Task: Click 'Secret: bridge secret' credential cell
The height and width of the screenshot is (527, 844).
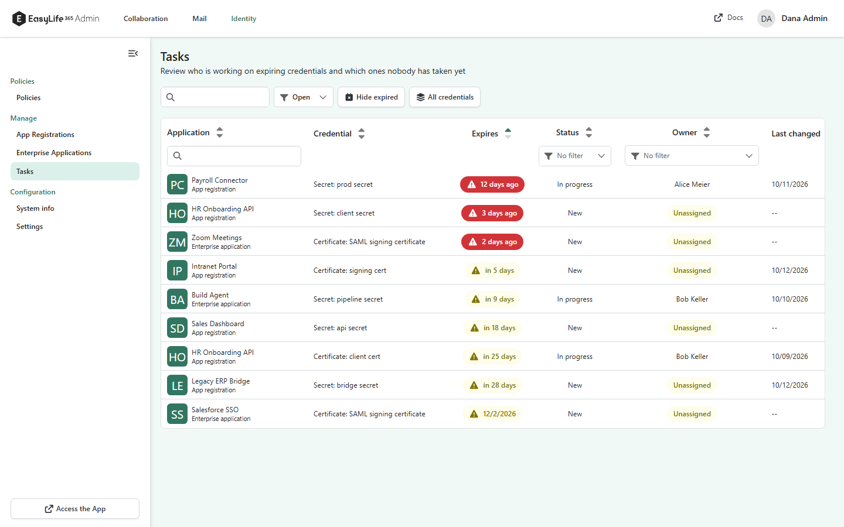Action: tap(346, 385)
